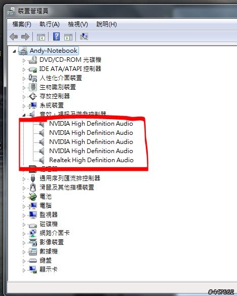The width and height of the screenshot is (237, 296).
Task: Open the 執行(A) menu
Action: 50,24
